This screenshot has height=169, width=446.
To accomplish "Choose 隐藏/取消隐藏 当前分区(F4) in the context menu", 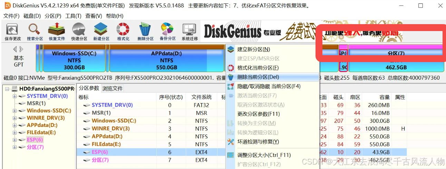I will pyautogui.click(x=272, y=86).
